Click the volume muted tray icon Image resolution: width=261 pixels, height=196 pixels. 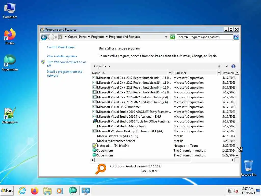coord(236,191)
